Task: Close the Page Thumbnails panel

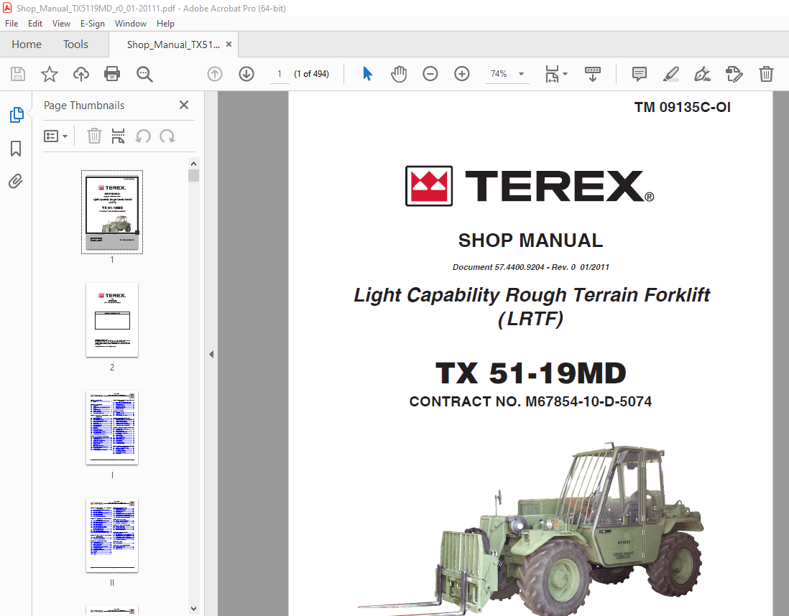Action: tap(184, 105)
